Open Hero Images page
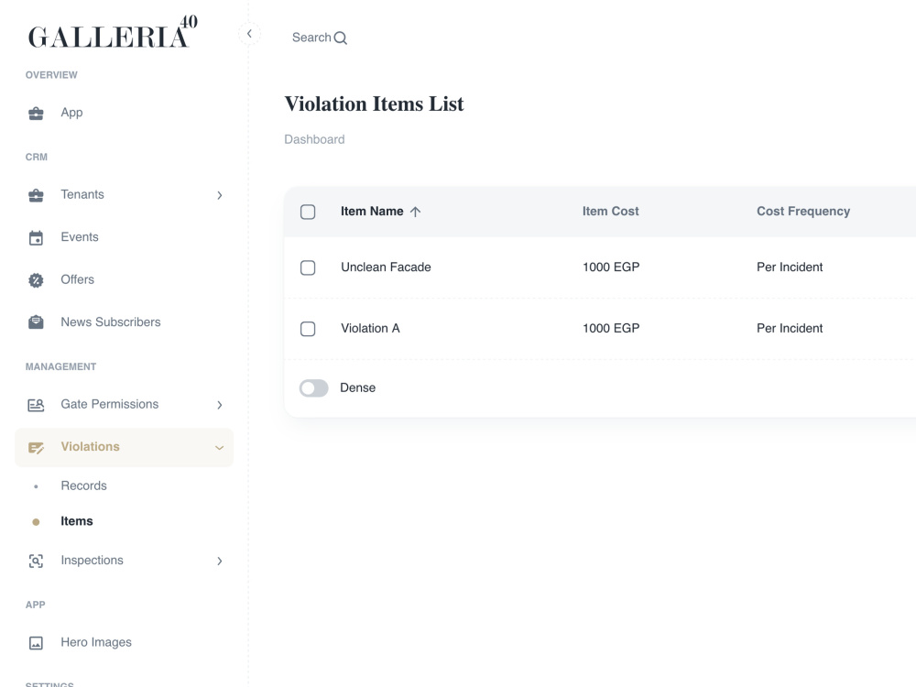The width and height of the screenshot is (916, 687). 124,643
